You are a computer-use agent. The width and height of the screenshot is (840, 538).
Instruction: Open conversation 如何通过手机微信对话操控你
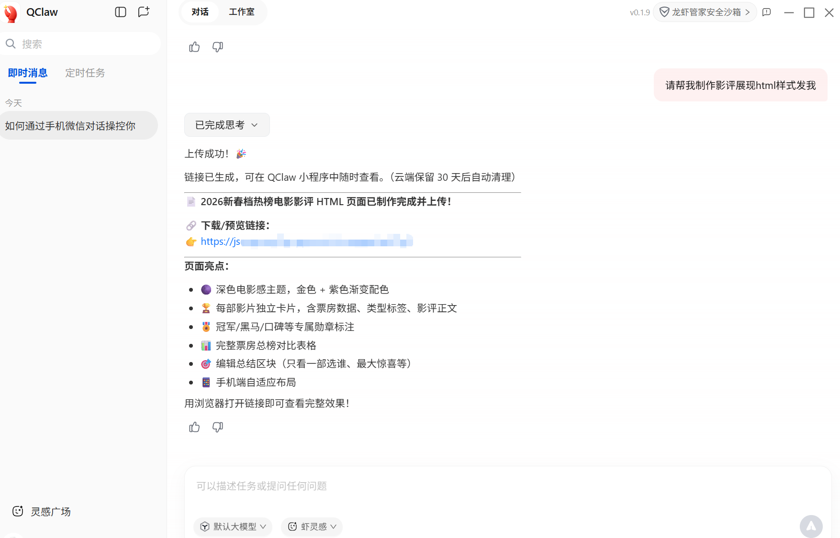78,126
